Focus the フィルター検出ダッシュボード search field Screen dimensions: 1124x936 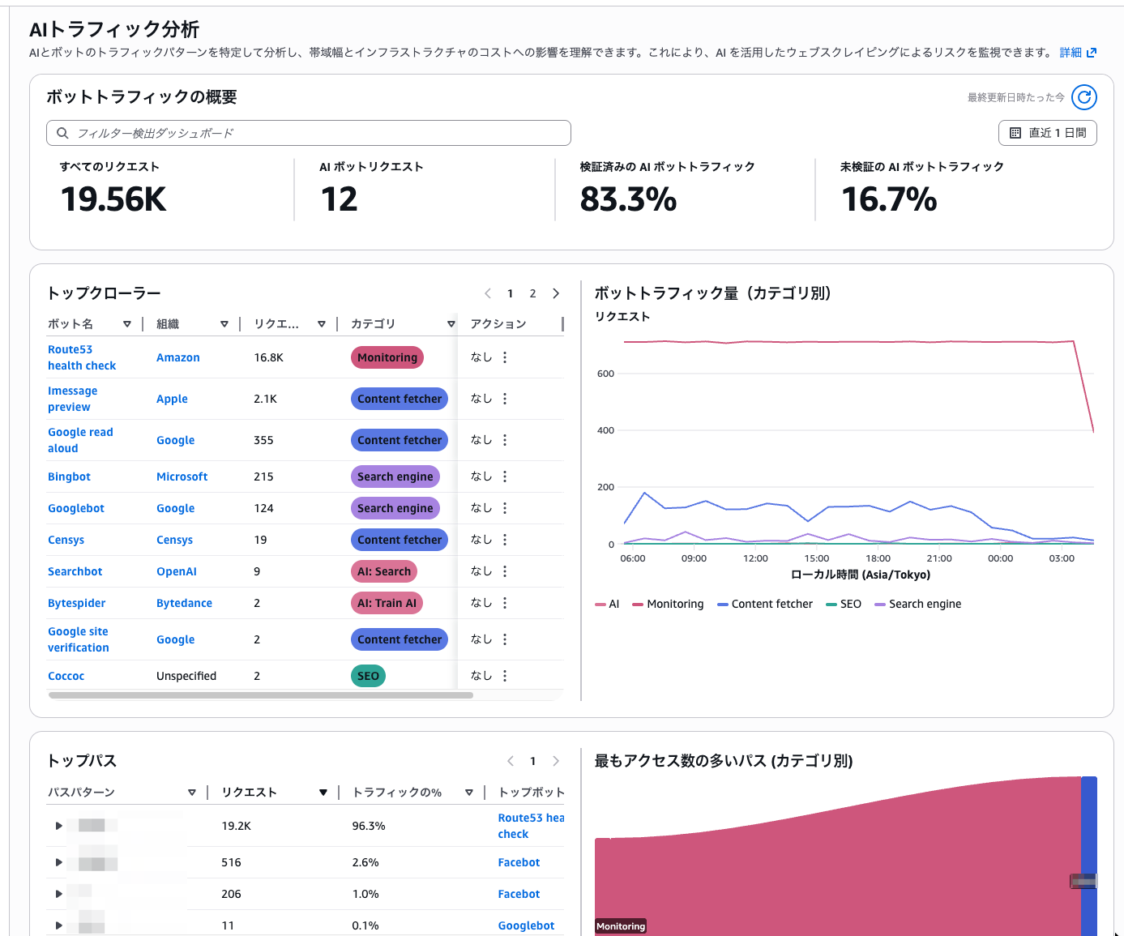[316, 133]
